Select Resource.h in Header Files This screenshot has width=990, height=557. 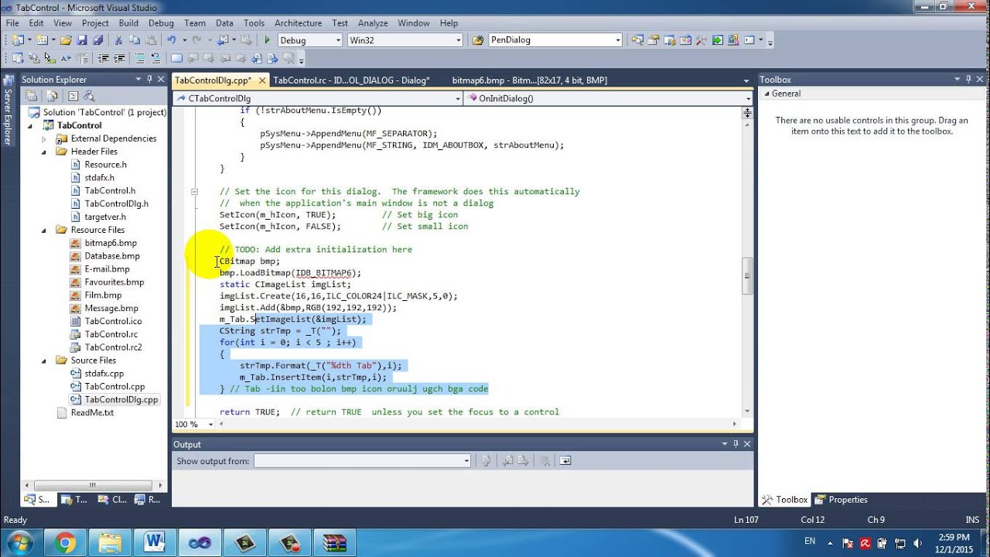point(105,165)
